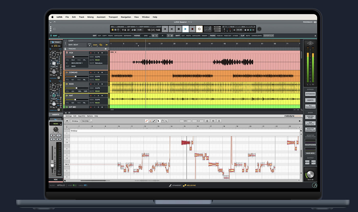
Task: Solo the CONGAS track
Action: point(98,72)
